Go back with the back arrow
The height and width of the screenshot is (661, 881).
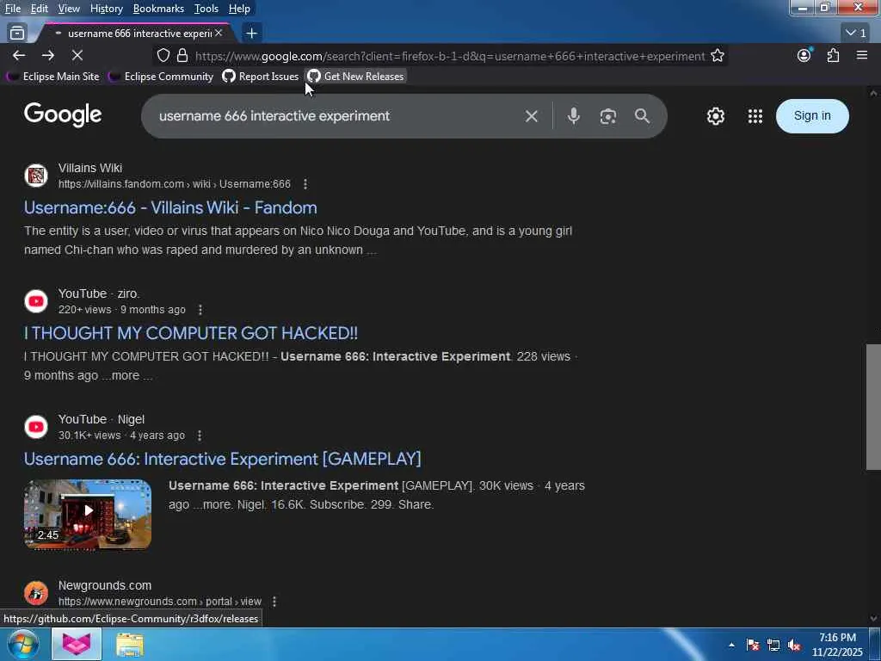(x=19, y=55)
